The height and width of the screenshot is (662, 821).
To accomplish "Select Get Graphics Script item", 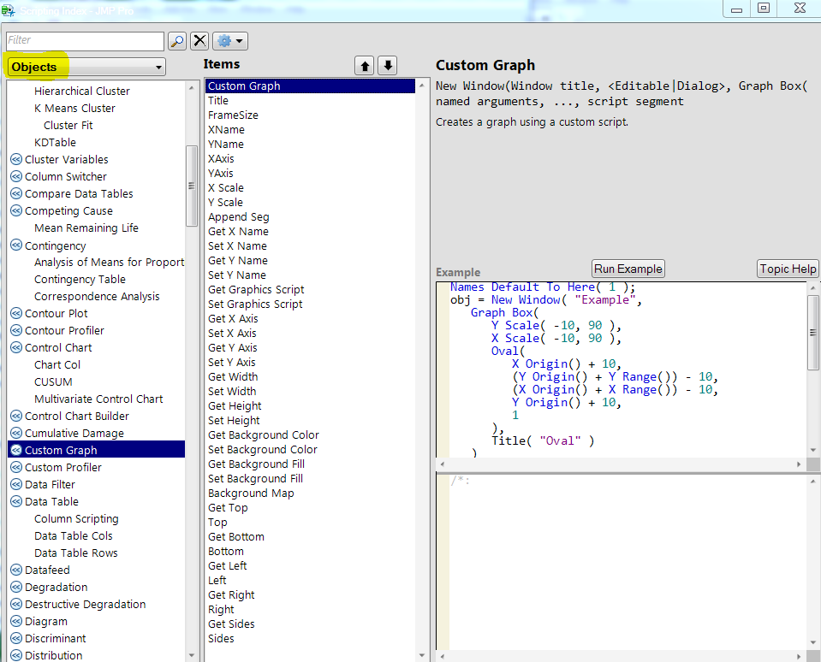I will tap(256, 290).
